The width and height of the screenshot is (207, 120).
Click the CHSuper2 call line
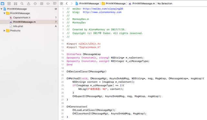point(117,96)
